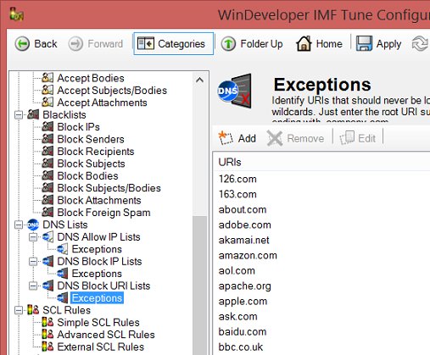Click the Blacklists folder icon
The width and height of the screenshot is (430, 355).
(x=33, y=114)
